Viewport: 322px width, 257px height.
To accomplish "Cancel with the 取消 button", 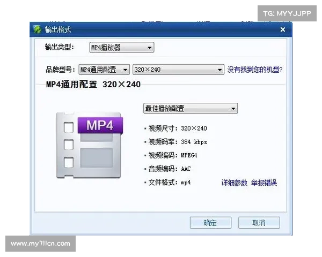I will coord(259,223).
